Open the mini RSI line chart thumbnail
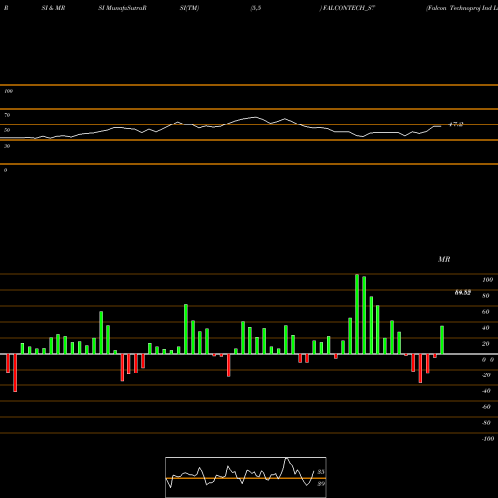The height and width of the screenshot is (498, 498). point(246,477)
